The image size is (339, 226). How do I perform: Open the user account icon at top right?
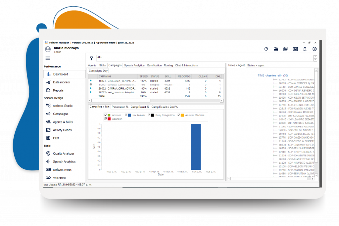pos(315,49)
